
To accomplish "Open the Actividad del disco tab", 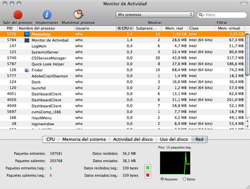I will point(133,139).
